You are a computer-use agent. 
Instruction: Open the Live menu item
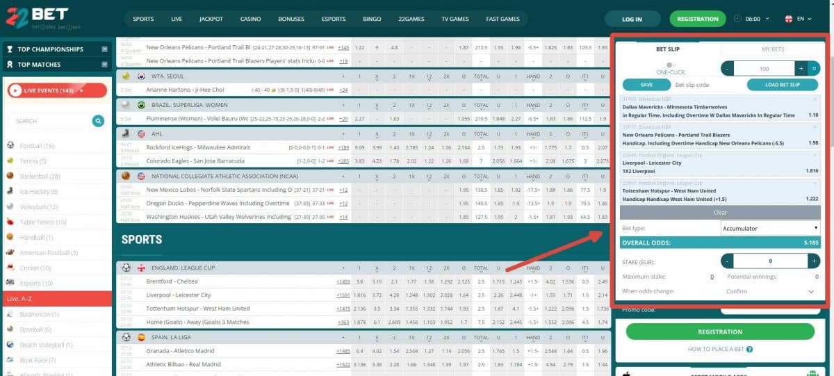pos(177,19)
